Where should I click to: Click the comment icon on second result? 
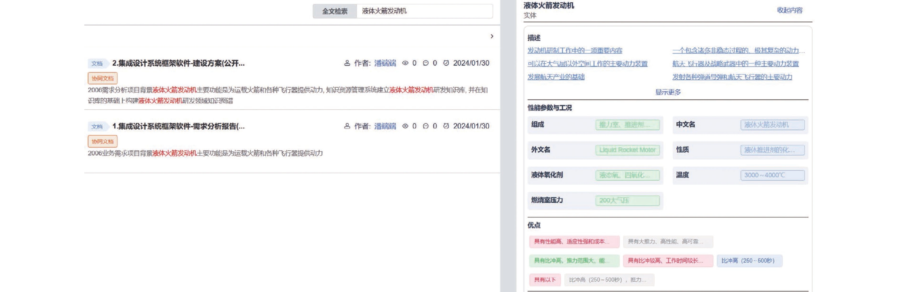(426, 126)
